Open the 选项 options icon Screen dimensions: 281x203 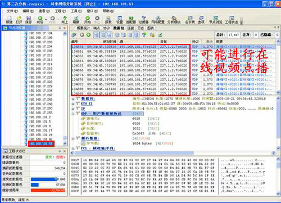[201, 20]
